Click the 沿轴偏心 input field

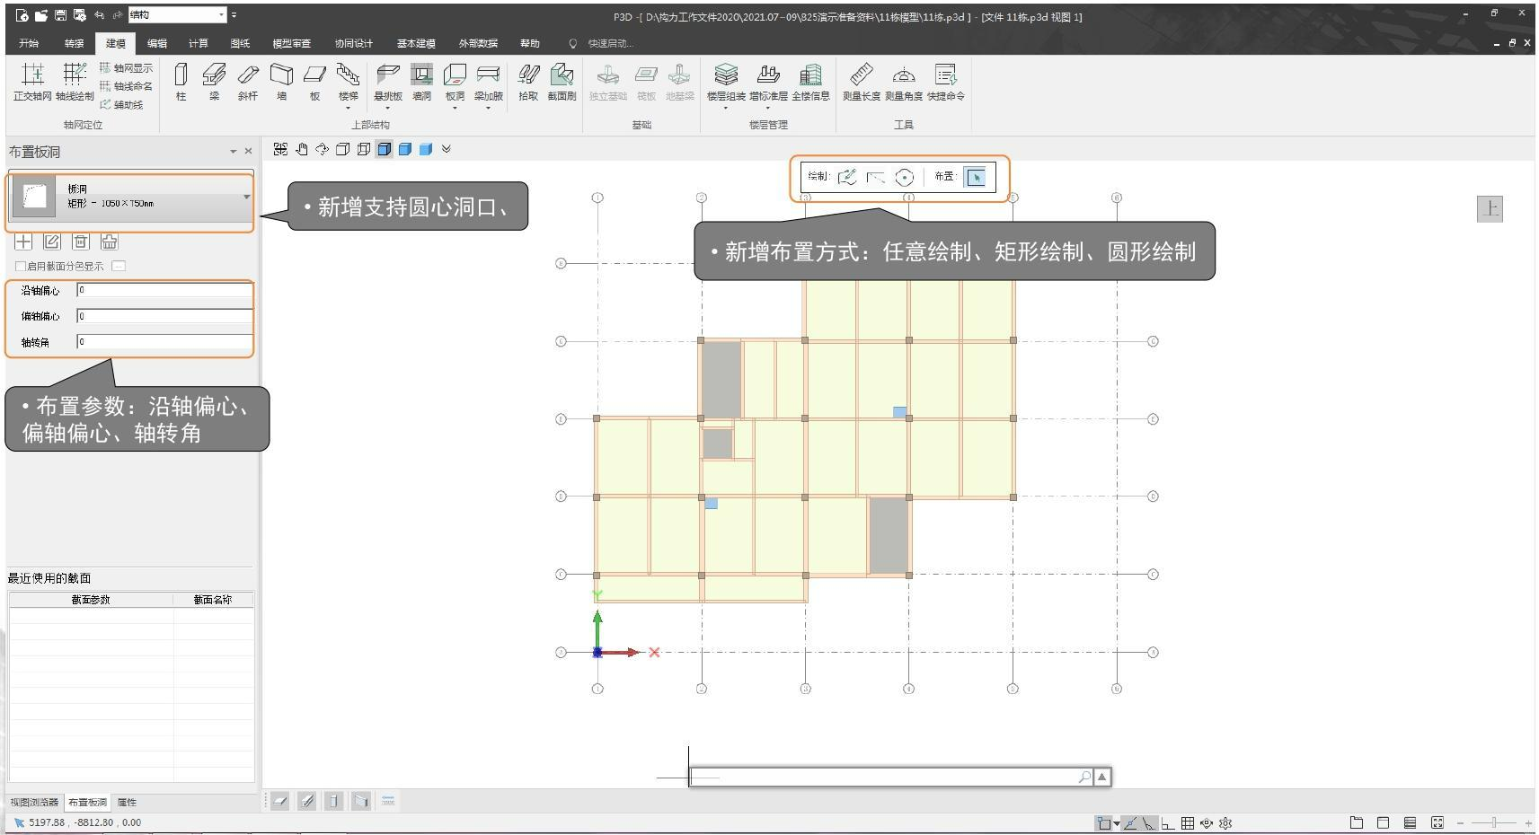[x=164, y=290]
